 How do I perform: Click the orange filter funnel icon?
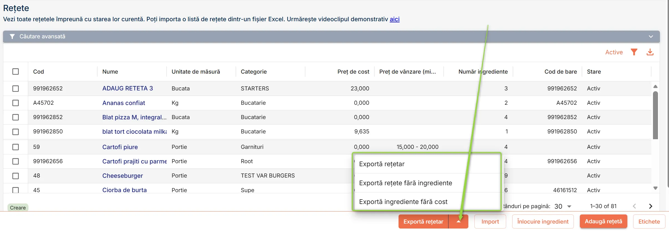point(634,52)
